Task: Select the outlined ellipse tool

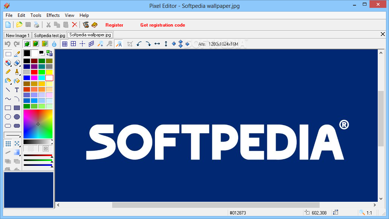Action: tap(8, 117)
